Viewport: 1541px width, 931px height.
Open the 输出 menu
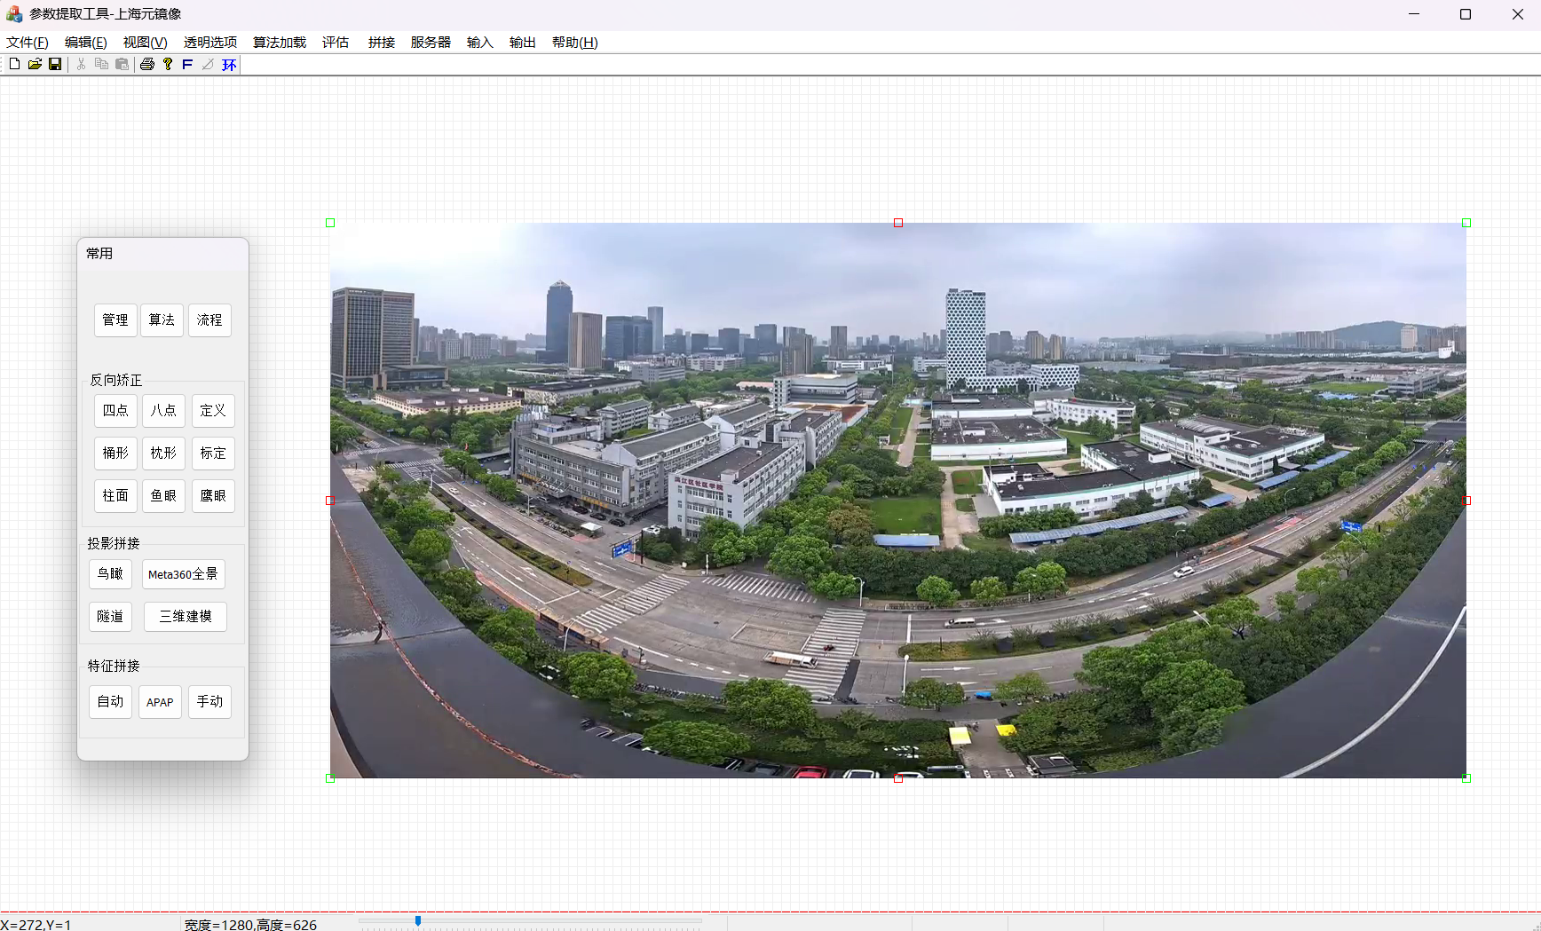[523, 43]
